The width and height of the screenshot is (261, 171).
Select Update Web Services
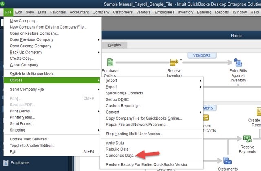[28, 139]
